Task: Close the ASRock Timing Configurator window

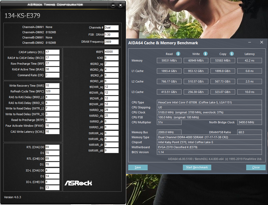Action: pyautogui.click(x=121, y=5)
